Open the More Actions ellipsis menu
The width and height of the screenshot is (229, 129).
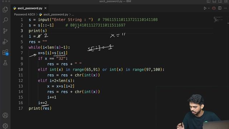pyautogui.click(x=225, y=8)
